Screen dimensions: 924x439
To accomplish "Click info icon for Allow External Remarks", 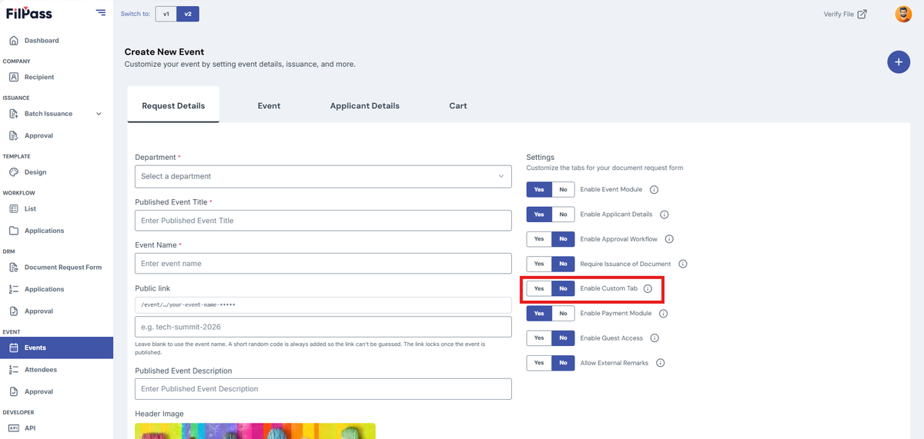I will tap(660, 362).
